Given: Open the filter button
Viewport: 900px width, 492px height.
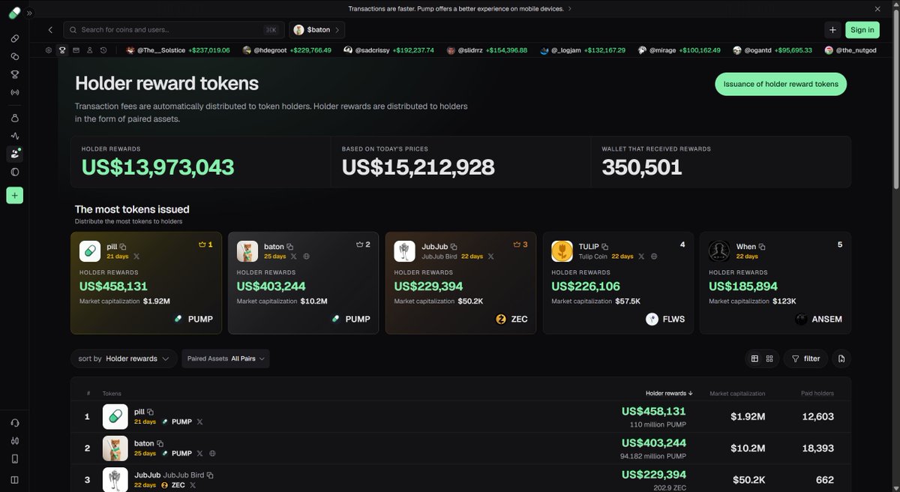Looking at the screenshot, I should 806,358.
